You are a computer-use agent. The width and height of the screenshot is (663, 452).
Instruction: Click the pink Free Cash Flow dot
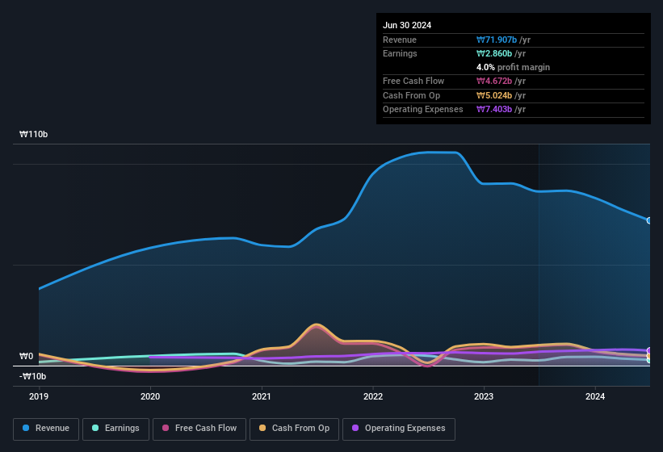166,428
